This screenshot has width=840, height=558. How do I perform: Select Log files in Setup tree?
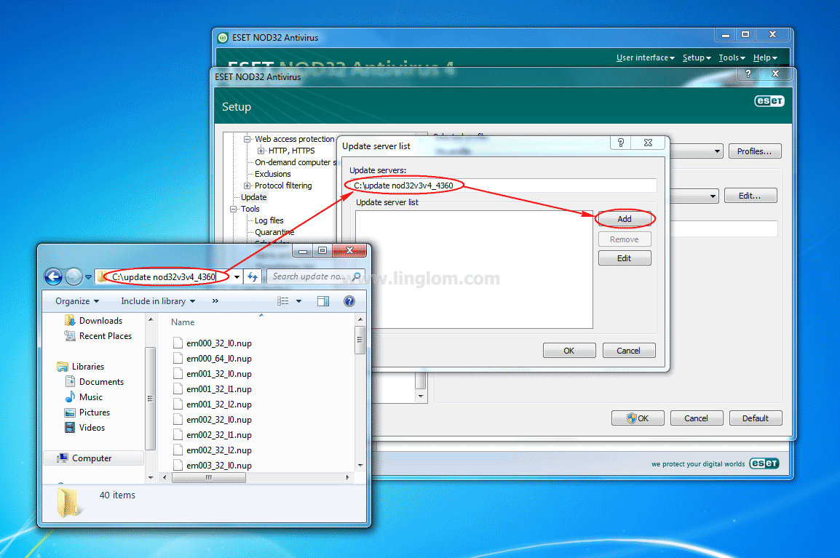coord(269,220)
